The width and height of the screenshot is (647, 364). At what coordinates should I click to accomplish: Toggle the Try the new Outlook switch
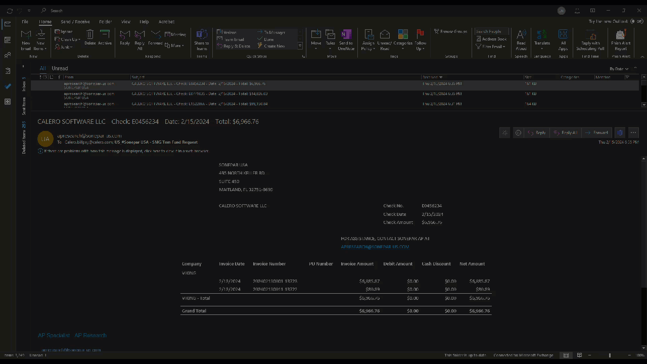coord(637,22)
